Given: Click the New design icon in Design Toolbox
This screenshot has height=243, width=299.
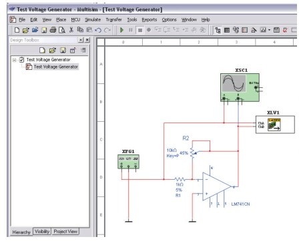Looking at the screenshot, I should click(x=42, y=51).
